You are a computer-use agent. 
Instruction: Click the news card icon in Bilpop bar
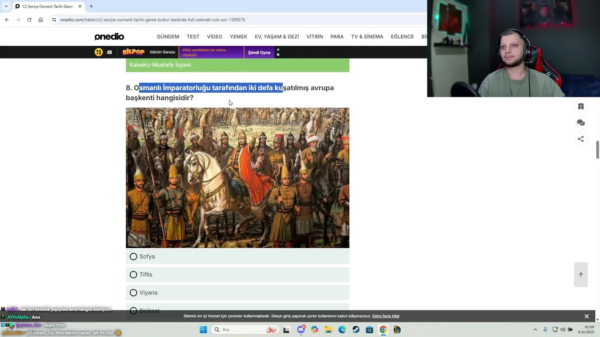(x=109, y=52)
